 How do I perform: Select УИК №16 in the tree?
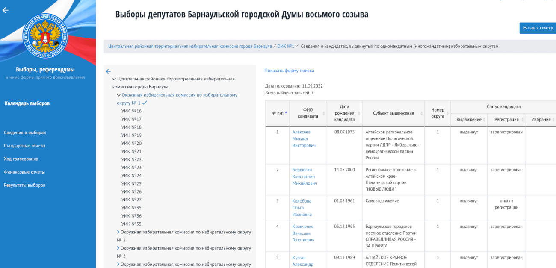click(x=131, y=111)
